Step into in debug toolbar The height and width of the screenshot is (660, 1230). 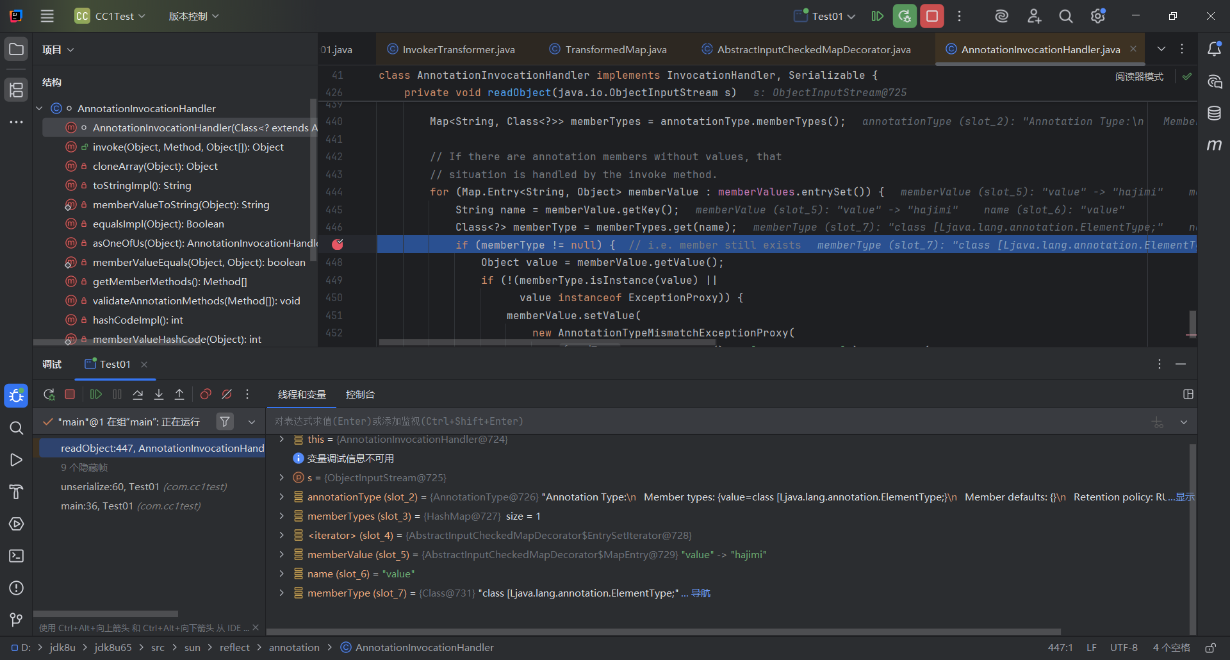point(159,394)
